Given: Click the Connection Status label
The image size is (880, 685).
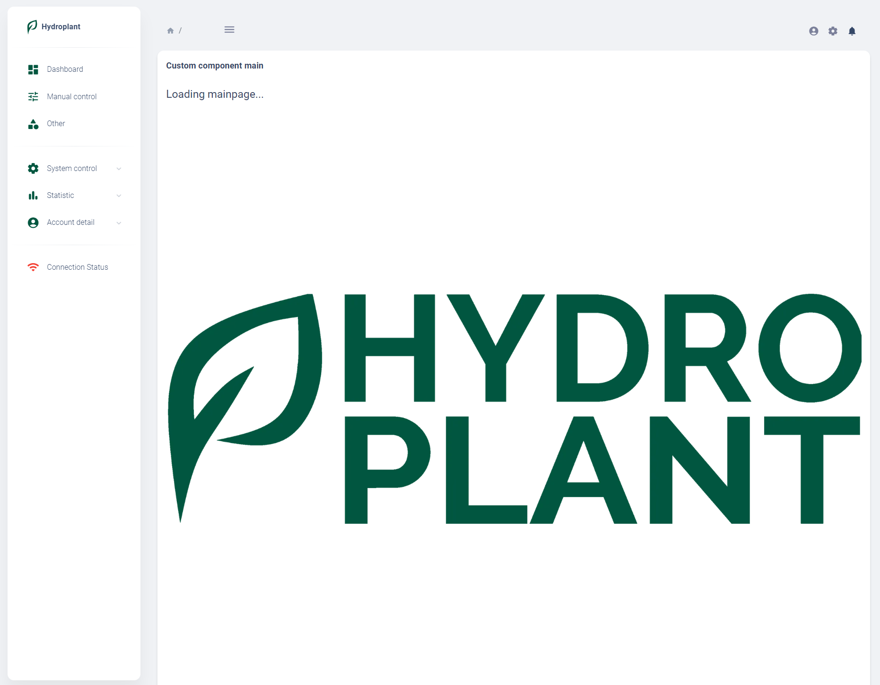Looking at the screenshot, I should [77, 267].
